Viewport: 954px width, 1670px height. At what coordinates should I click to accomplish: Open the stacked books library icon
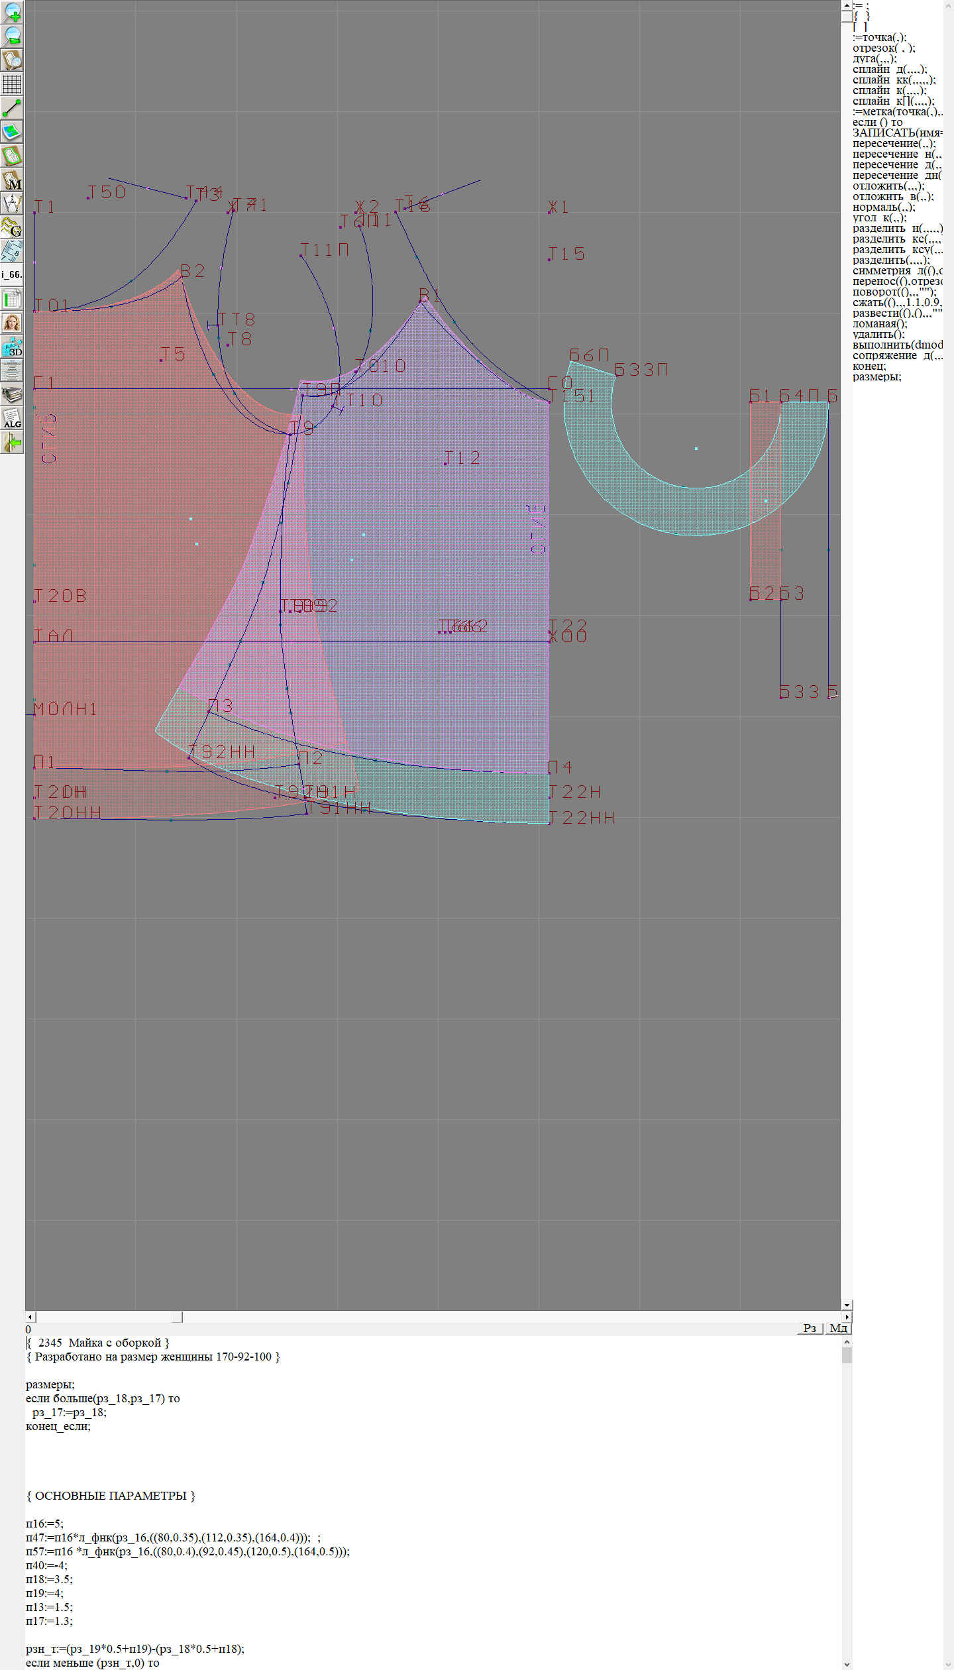[x=12, y=395]
